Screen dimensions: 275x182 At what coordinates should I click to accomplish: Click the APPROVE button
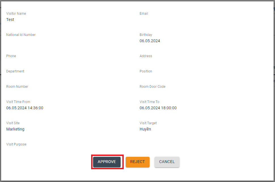[107, 162]
